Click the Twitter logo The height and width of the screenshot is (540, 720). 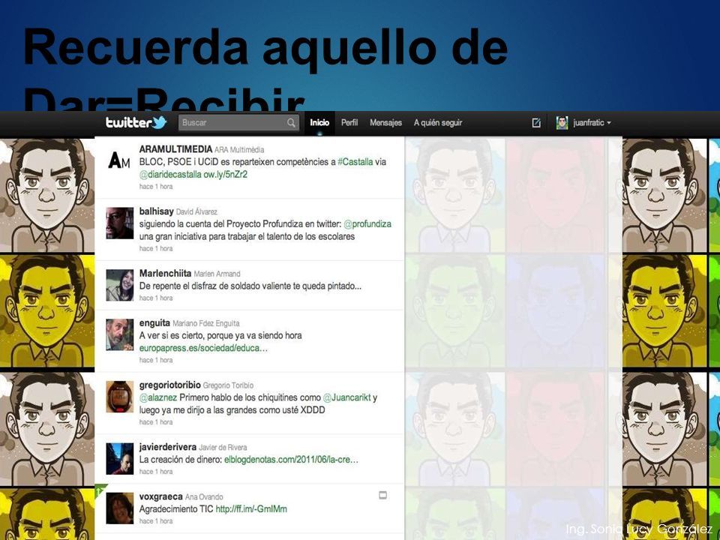coord(136,122)
